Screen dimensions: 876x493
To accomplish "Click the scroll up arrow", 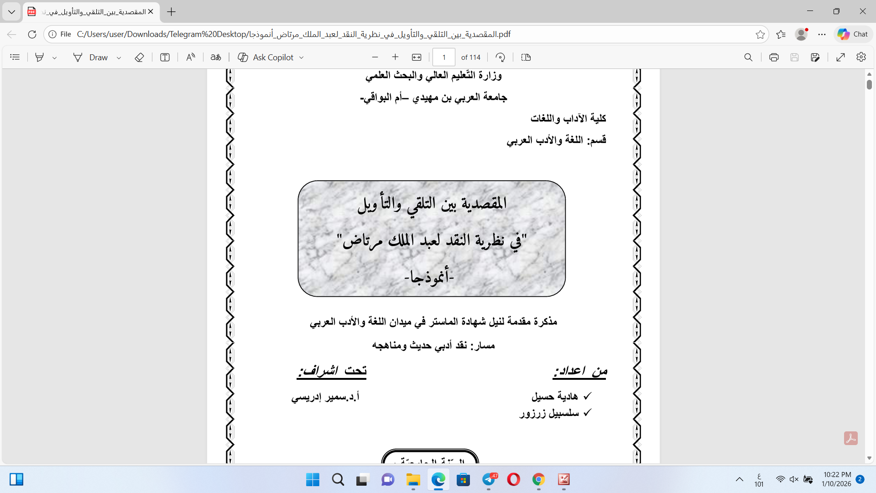I will point(869,74).
